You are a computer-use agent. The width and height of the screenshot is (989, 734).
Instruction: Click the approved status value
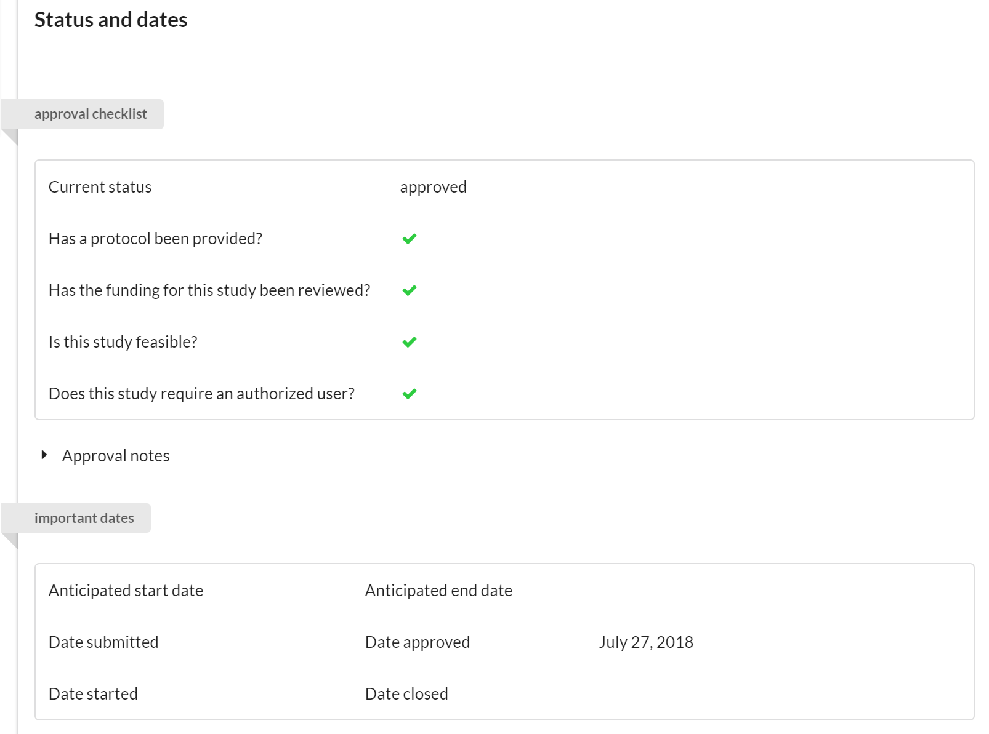click(433, 187)
